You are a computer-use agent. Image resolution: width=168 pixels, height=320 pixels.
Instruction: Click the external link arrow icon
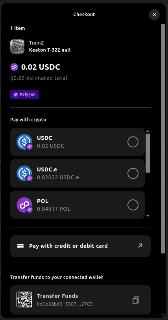[x=140, y=246]
